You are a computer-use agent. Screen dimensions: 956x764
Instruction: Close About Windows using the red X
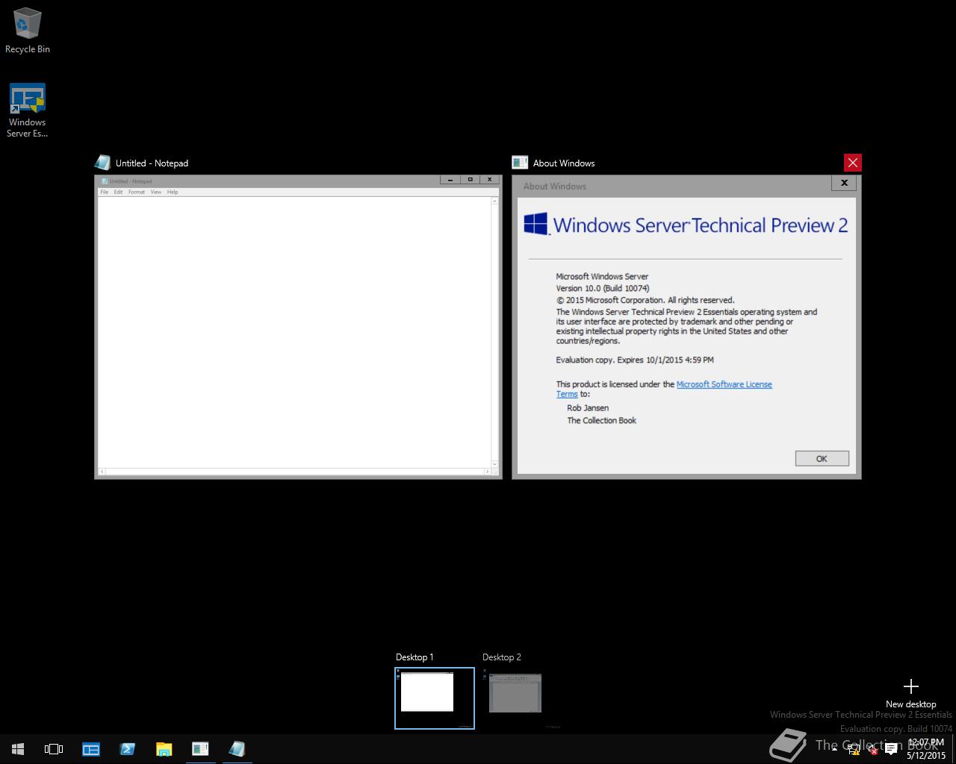(852, 163)
